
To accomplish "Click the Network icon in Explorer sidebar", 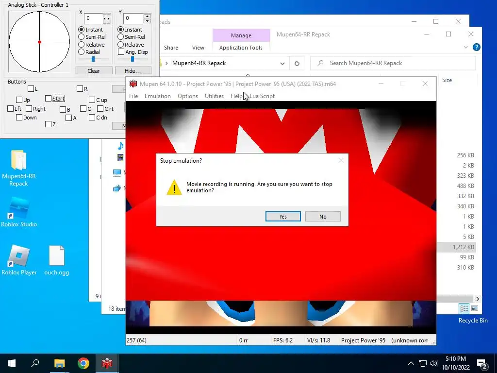I will (117, 188).
